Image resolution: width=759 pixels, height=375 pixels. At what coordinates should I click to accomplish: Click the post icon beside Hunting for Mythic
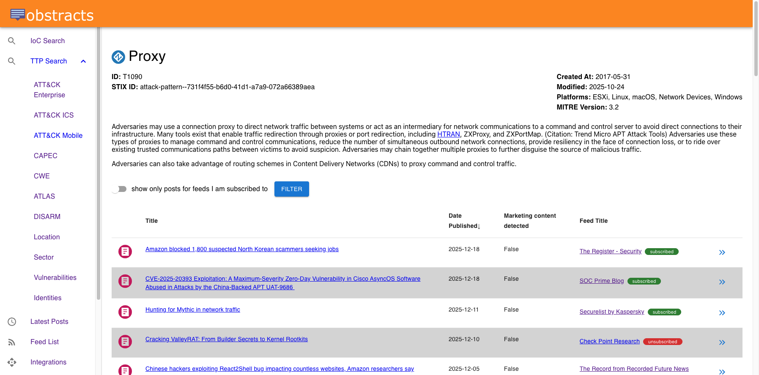pyautogui.click(x=125, y=312)
